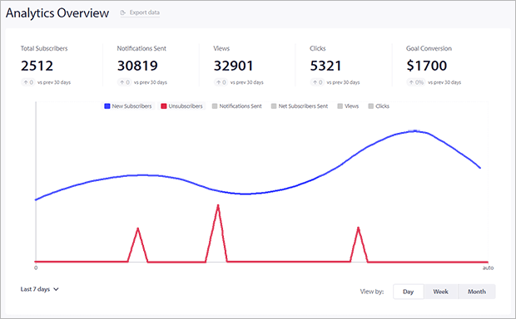Image resolution: width=516 pixels, height=319 pixels.
Task: Click the peak of the blue subscribers curve
Action: pos(414,131)
